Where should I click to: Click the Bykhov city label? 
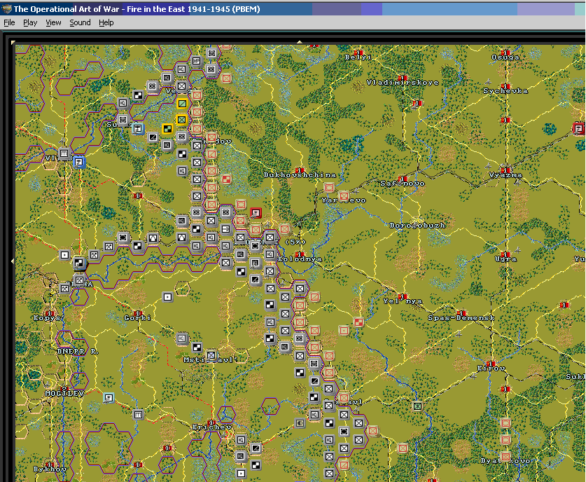pyautogui.click(x=50, y=469)
